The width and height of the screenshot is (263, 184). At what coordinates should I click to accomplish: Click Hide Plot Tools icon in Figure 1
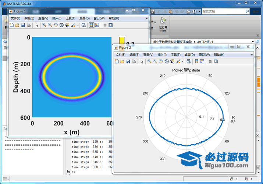click(x=105, y=25)
